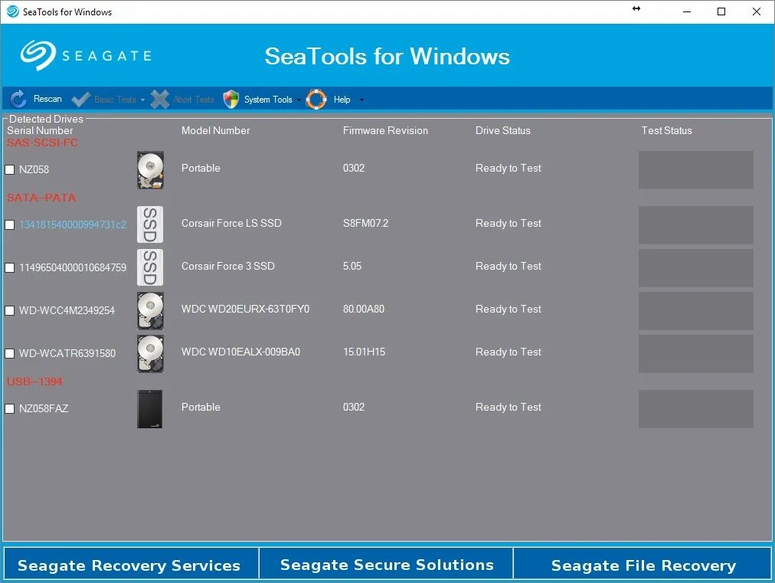Click model name Corsair Force LS SSD
775x583 pixels.
click(231, 223)
